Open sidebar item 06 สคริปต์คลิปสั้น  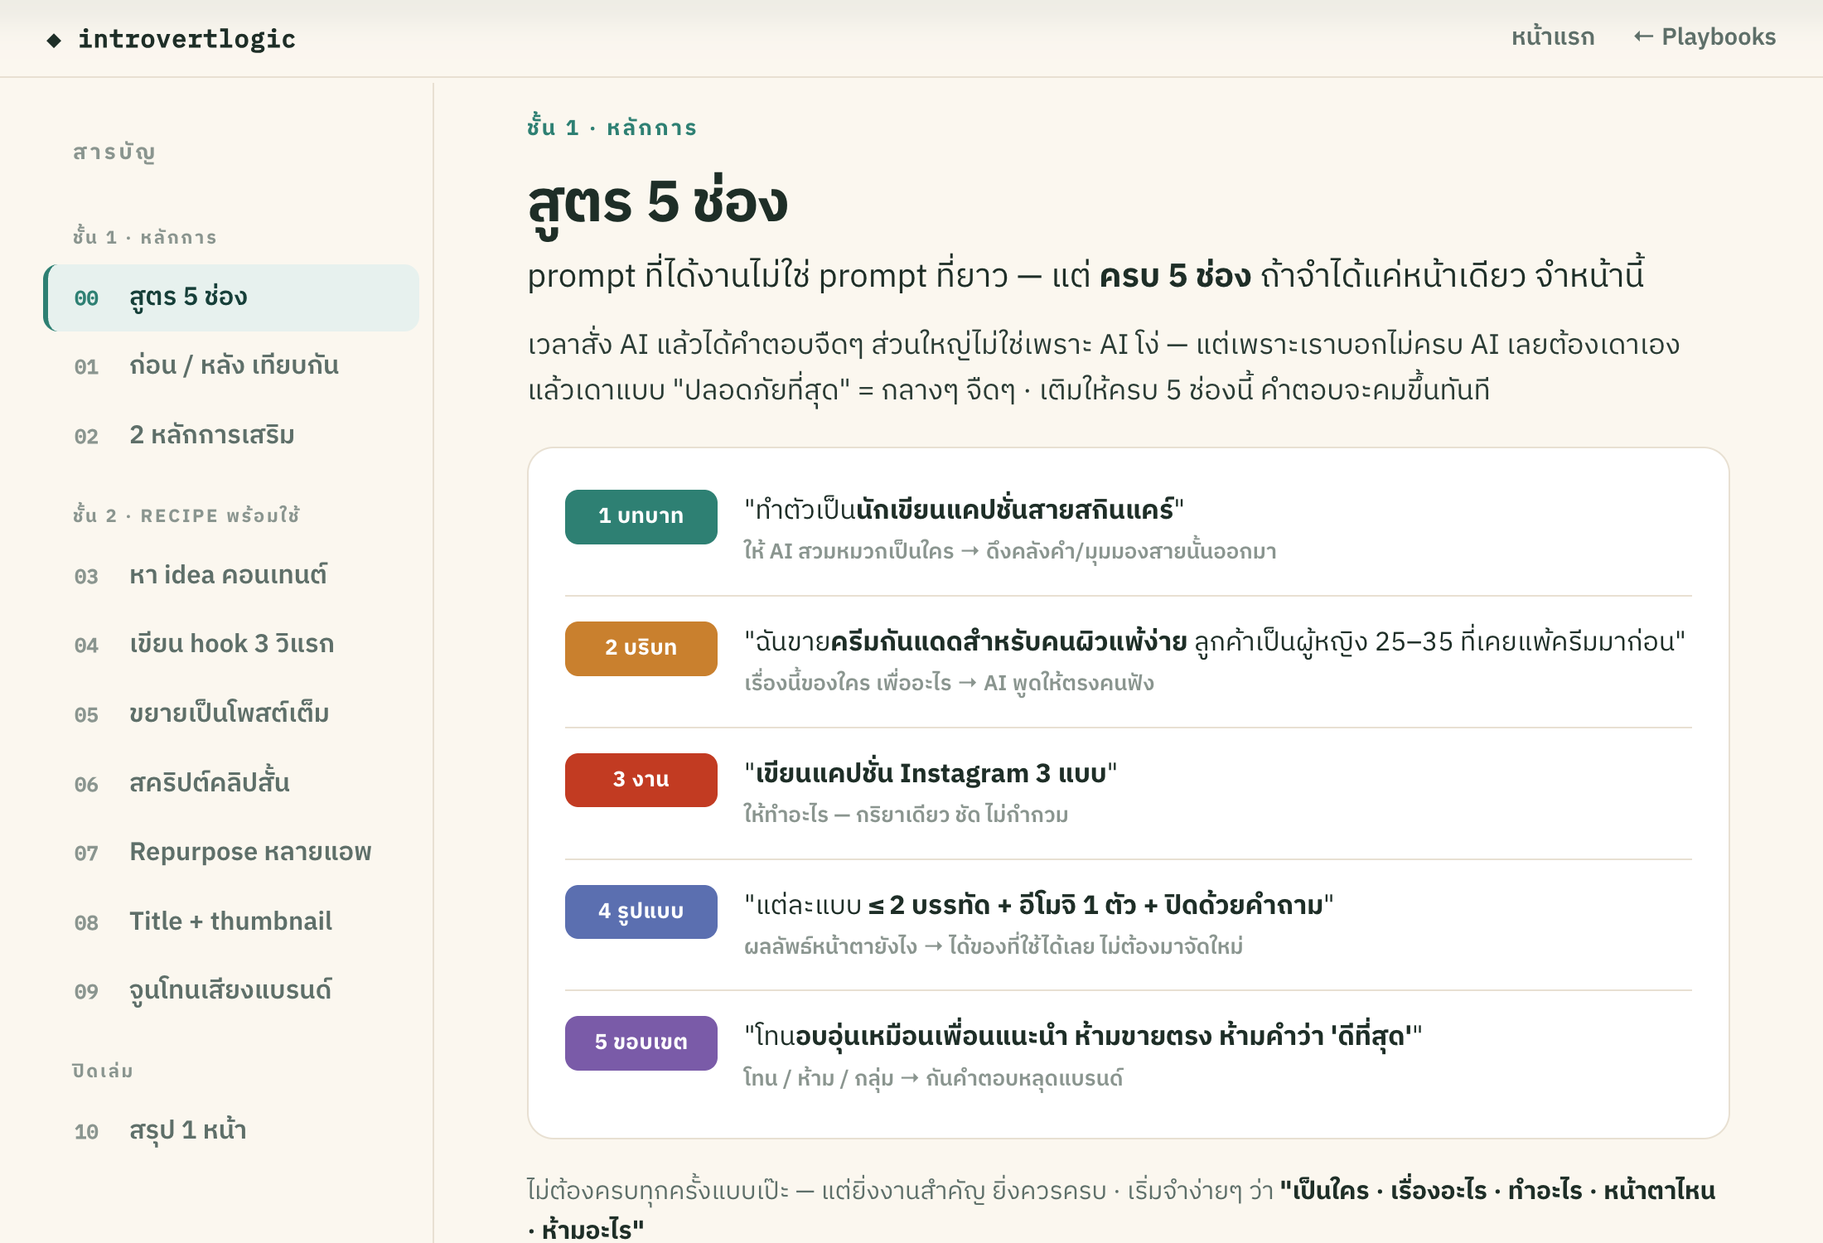click(231, 783)
